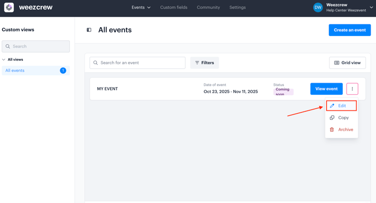Toggle the sidebar panel icon beside All events
Viewport: 376px width, 203px height.
[x=89, y=30]
